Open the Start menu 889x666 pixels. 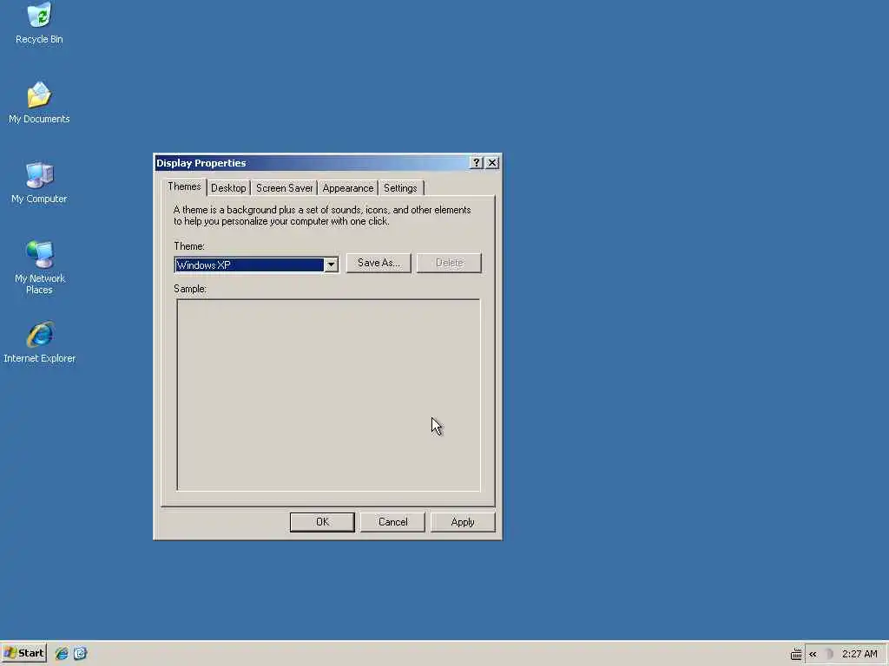(23, 654)
